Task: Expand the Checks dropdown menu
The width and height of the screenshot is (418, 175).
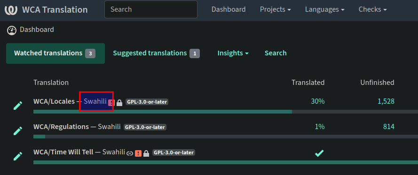Action: pyautogui.click(x=373, y=9)
